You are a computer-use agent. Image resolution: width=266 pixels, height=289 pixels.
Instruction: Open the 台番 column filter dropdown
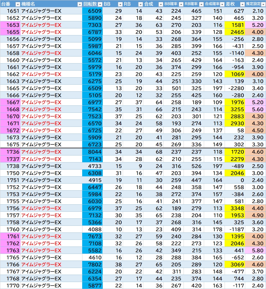pos(18,4)
